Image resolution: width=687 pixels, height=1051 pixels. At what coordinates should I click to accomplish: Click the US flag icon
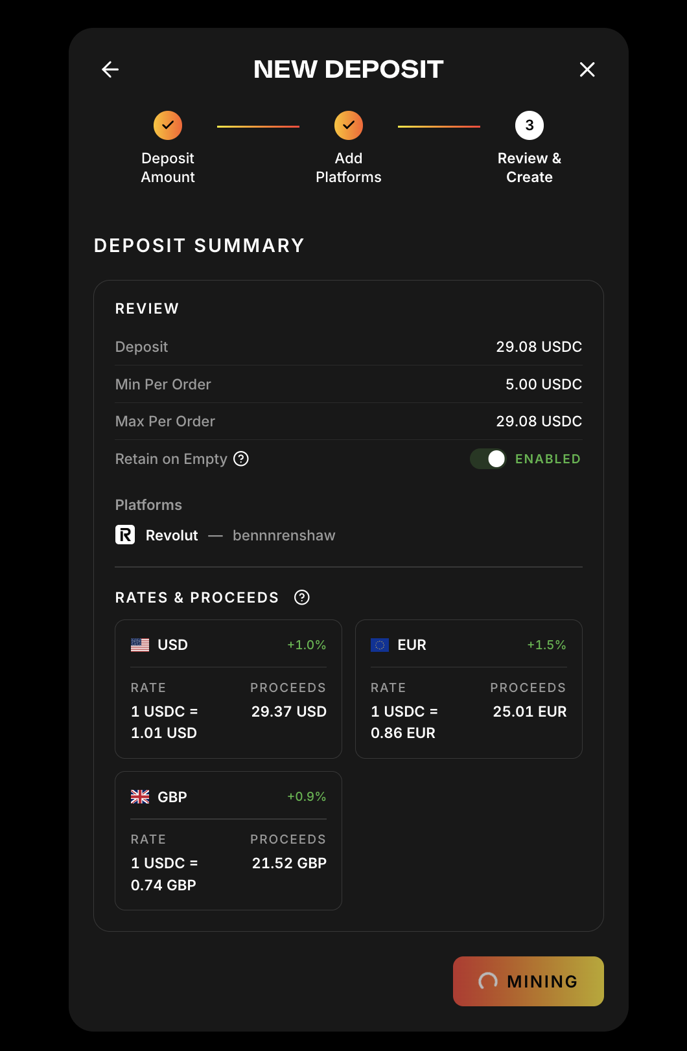coord(140,645)
